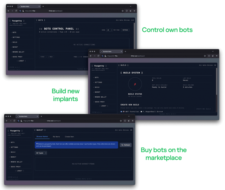Open new tab in Bots window
This screenshot has height=190, width=225.
43,6
